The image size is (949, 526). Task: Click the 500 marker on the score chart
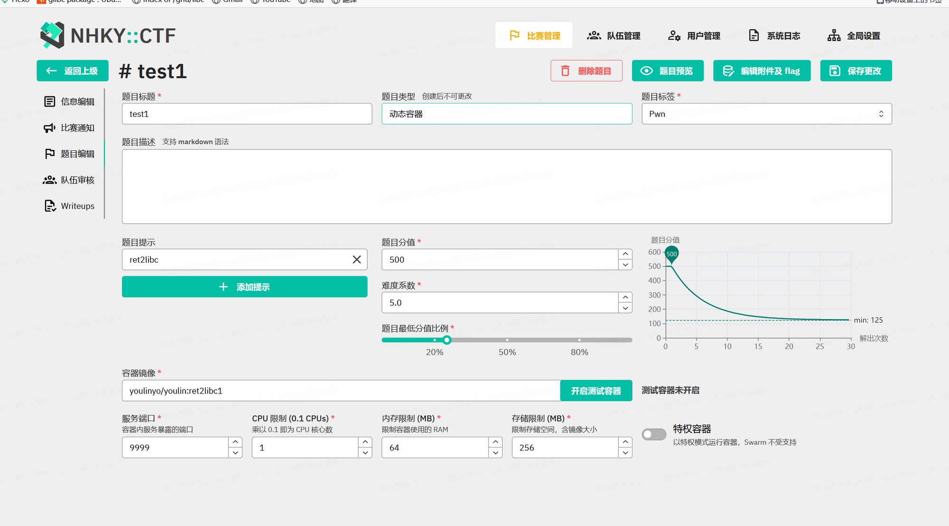pos(671,254)
